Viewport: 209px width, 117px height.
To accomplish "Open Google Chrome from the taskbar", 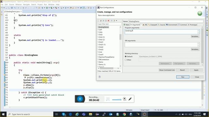I will 124,114.
